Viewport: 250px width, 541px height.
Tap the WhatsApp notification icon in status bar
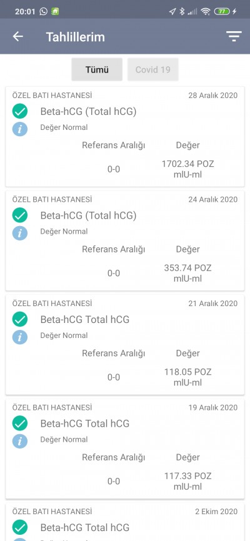tap(44, 11)
